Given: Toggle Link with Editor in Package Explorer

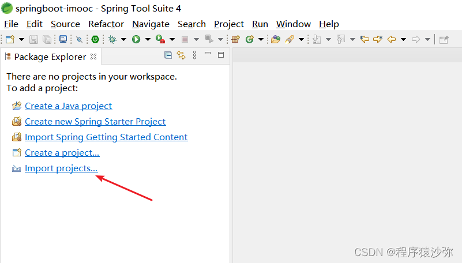Looking at the screenshot, I should pyautogui.click(x=181, y=55).
